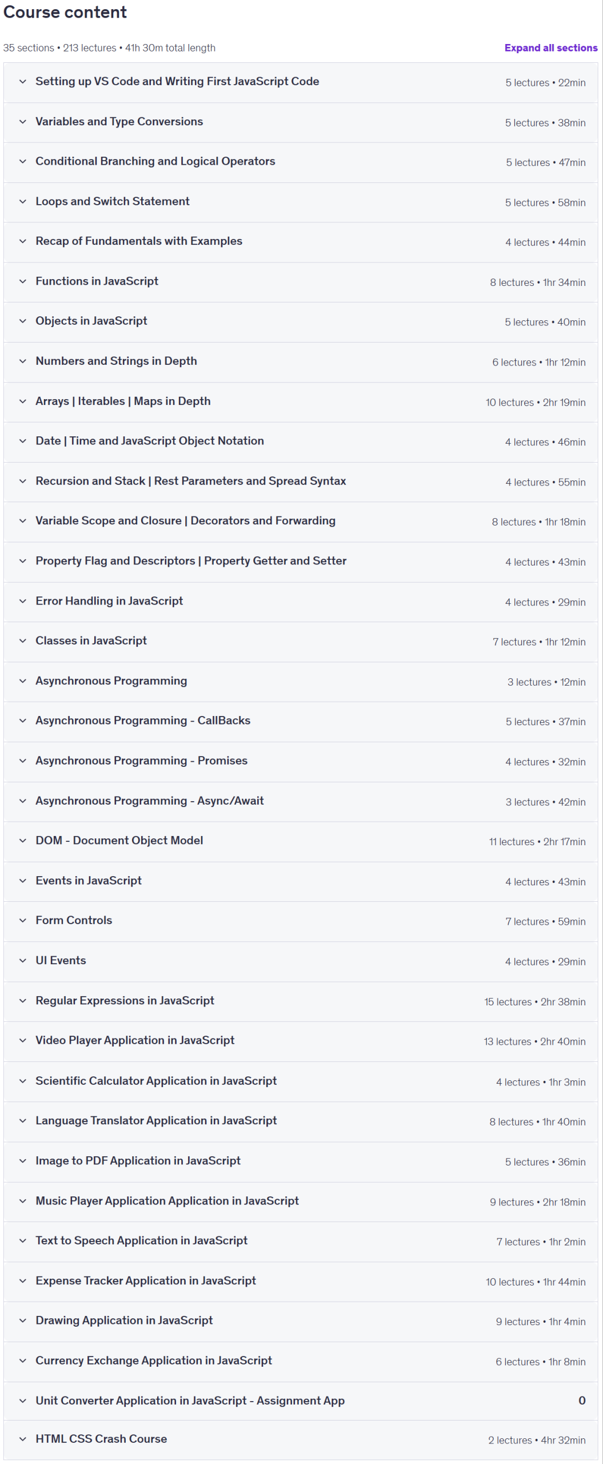
Task: Click Expand all sections link
Action: coord(550,48)
